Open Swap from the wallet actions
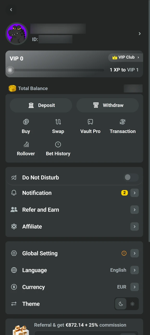The height and width of the screenshot is (335, 150). coord(58,122)
